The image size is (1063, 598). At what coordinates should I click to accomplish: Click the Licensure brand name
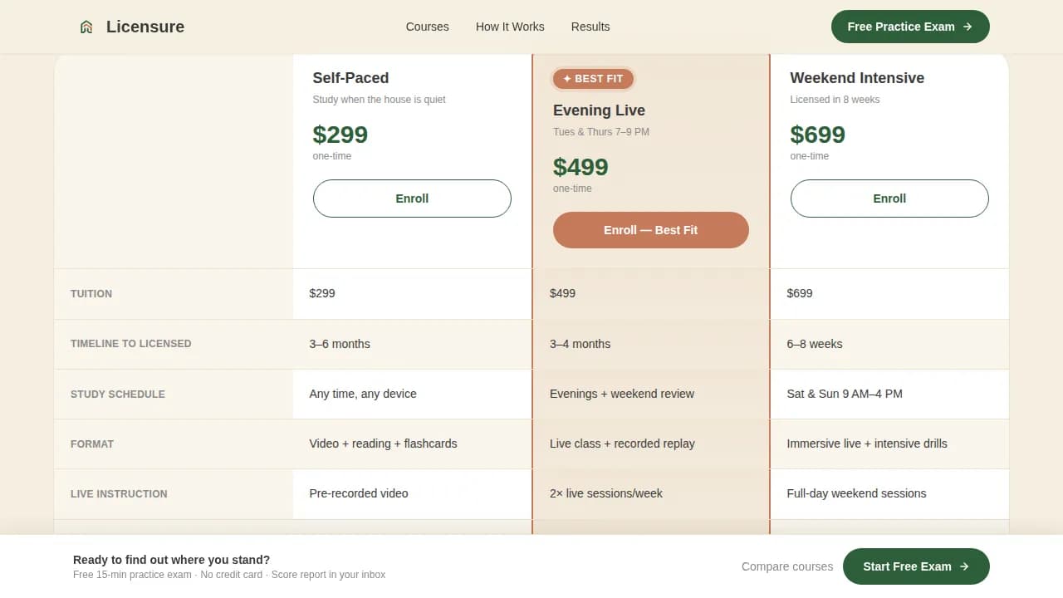[145, 26]
